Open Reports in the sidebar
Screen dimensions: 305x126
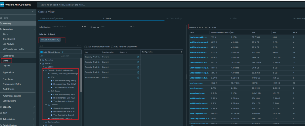tap(6, 66)
